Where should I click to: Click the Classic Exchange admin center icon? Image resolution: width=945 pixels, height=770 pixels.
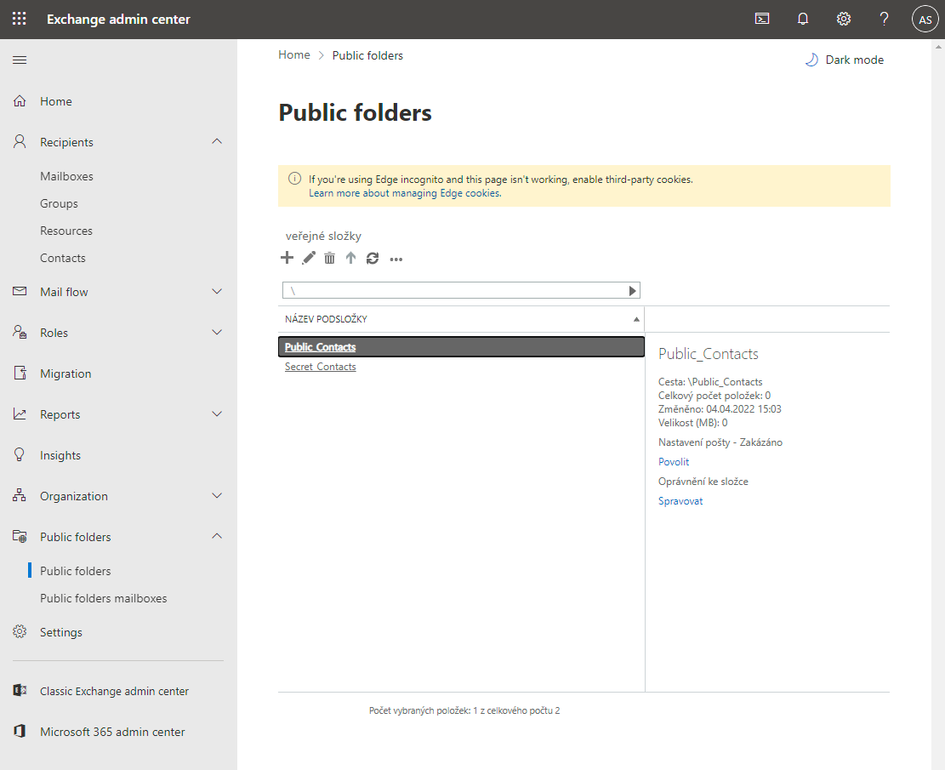20,690
